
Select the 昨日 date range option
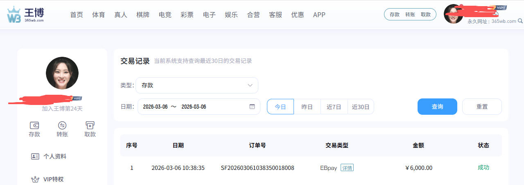click(307, 107)
